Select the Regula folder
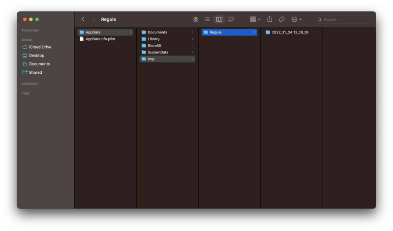The width and height of the screenshot is (393, 231). pyautogui.click(x=229, y=32)
